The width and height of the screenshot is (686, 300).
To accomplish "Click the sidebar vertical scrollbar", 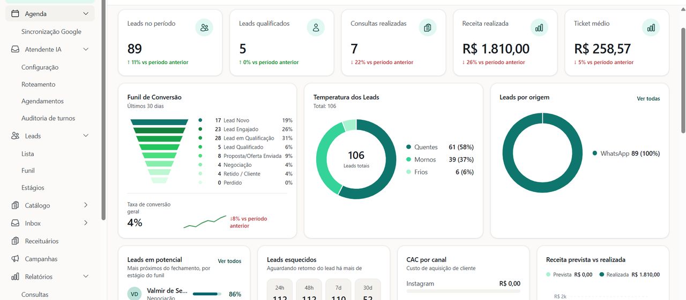I will 103,110.
